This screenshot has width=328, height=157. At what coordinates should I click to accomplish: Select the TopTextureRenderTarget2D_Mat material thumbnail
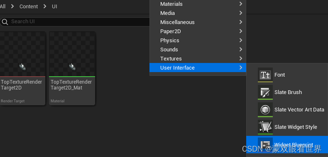(72, 54)
